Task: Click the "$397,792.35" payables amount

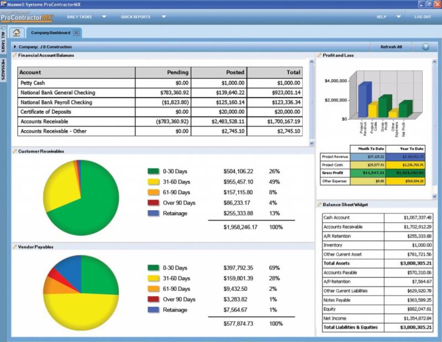Action: pos(239,268)
